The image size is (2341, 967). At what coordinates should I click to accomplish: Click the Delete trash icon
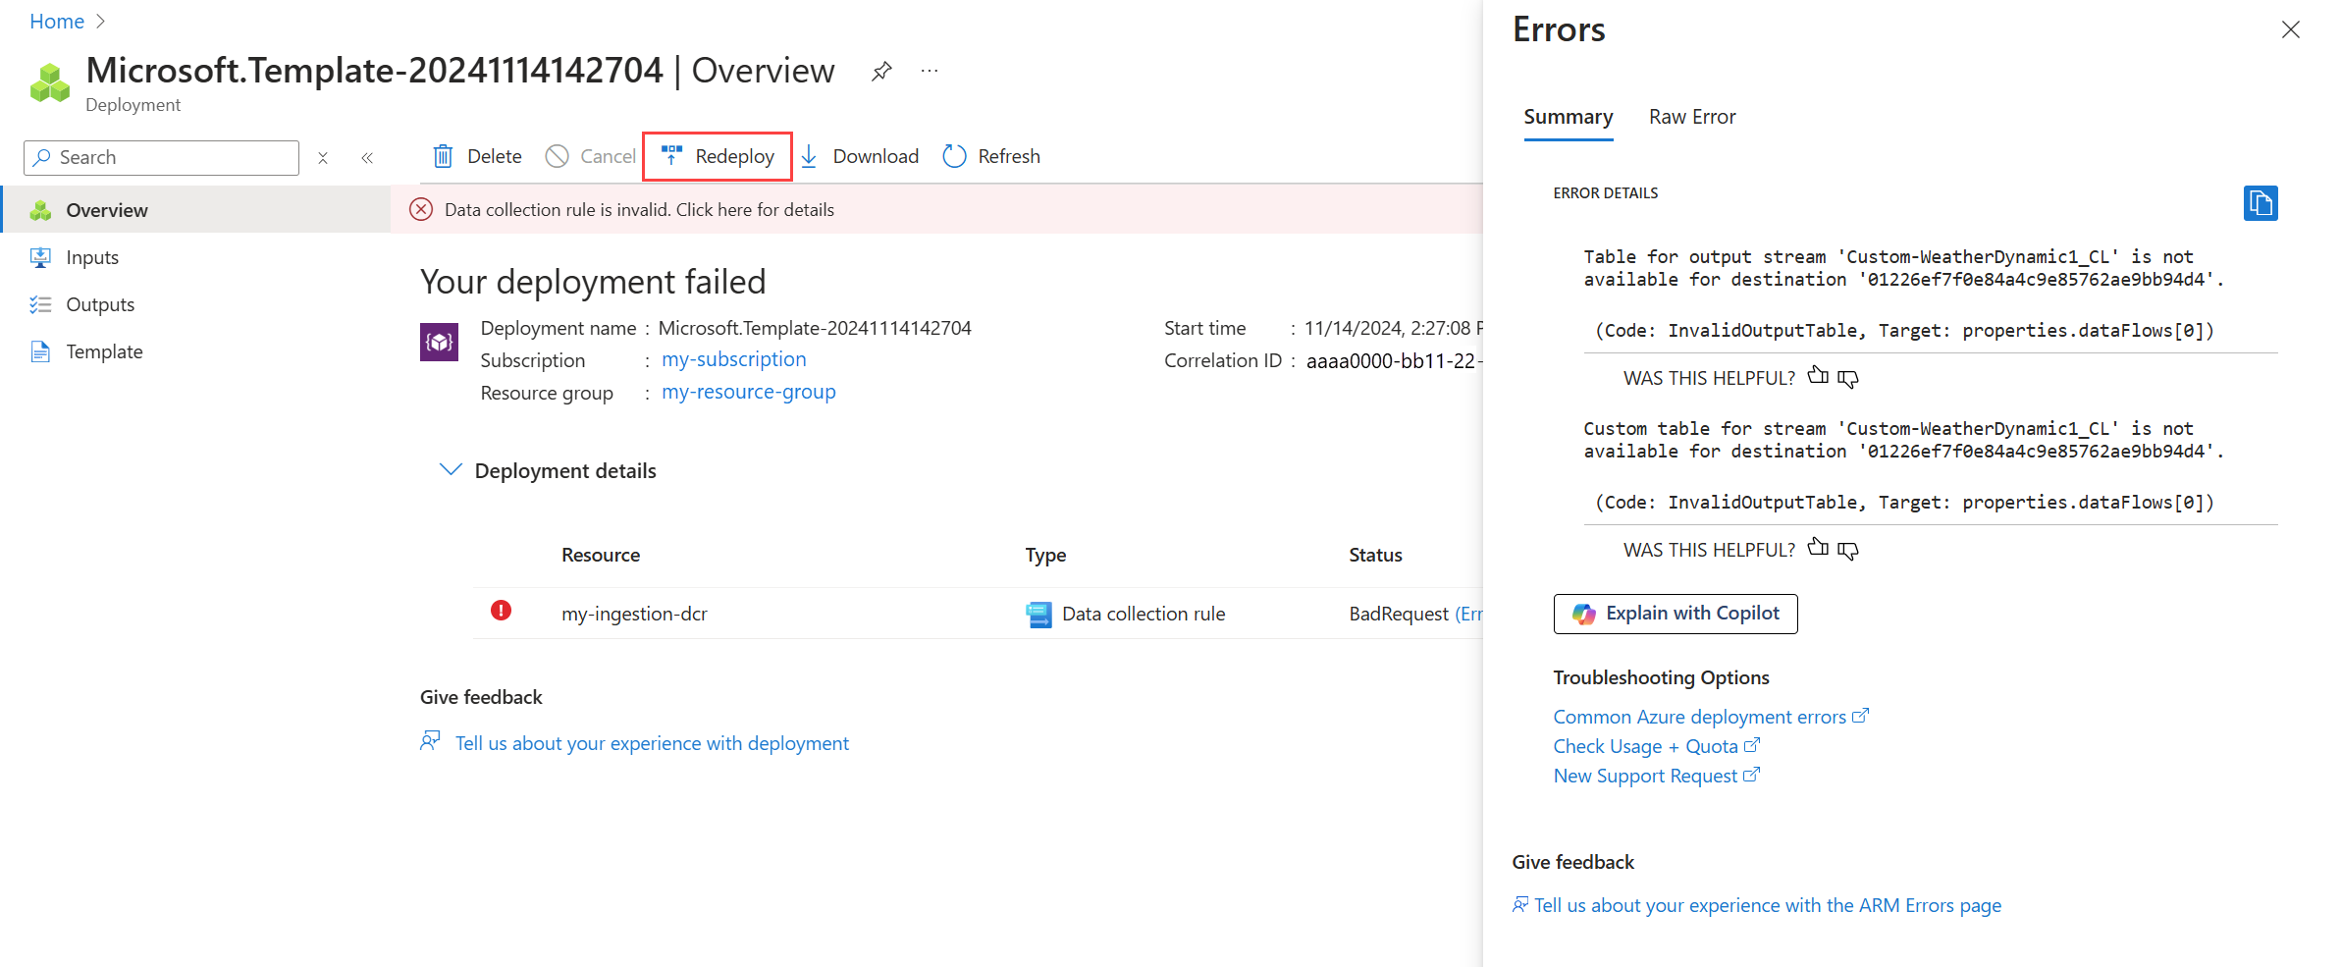(444, 155)
